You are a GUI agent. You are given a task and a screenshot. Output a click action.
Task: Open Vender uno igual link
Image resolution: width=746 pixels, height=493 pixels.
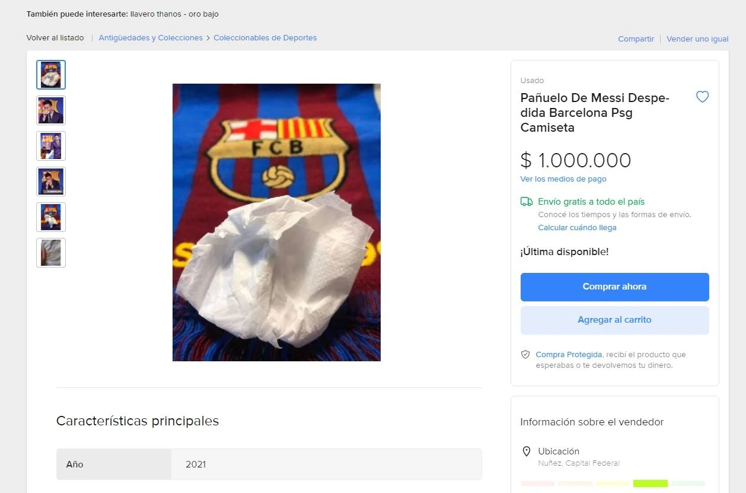(697, 39)
